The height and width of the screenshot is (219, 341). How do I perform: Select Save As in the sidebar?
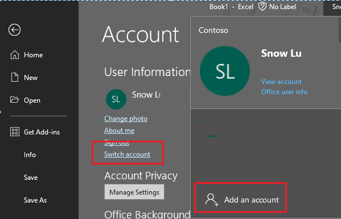[x=35, y=200]
